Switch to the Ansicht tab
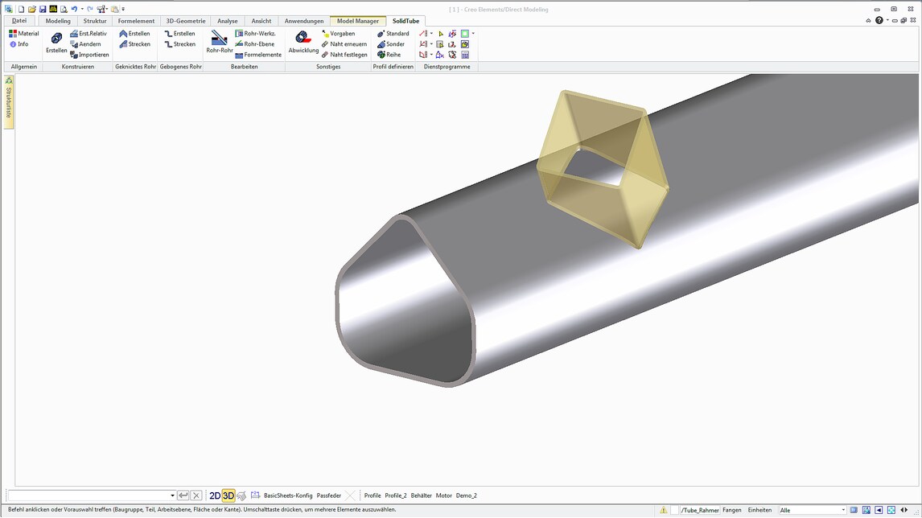 (x=261, y=21)
